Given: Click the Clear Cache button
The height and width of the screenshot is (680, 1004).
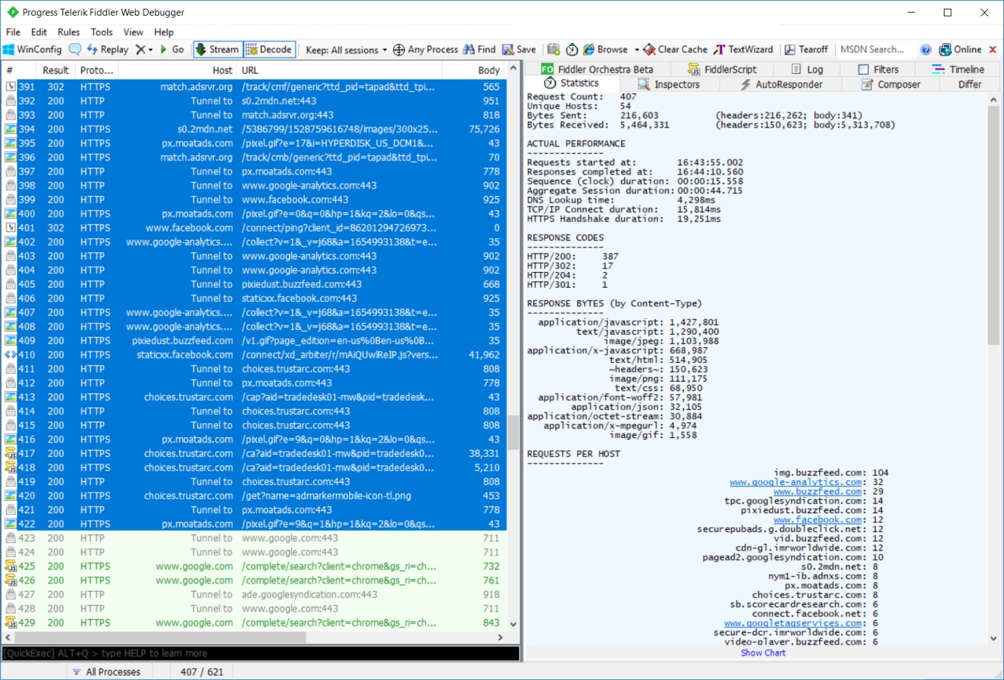Looking at the screenshot, I should click(676, 50).
